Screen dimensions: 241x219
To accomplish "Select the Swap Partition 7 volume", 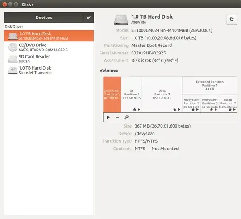I will (x=228, y=103).
